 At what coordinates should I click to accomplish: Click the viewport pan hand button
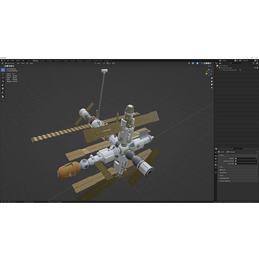[212, 81]
